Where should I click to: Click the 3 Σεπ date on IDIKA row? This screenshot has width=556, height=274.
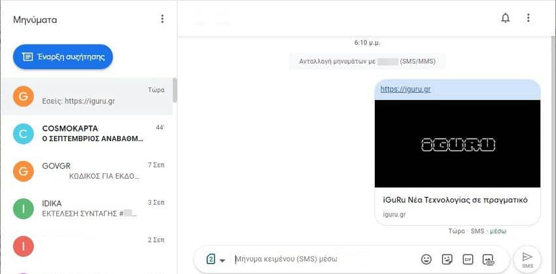156,203
